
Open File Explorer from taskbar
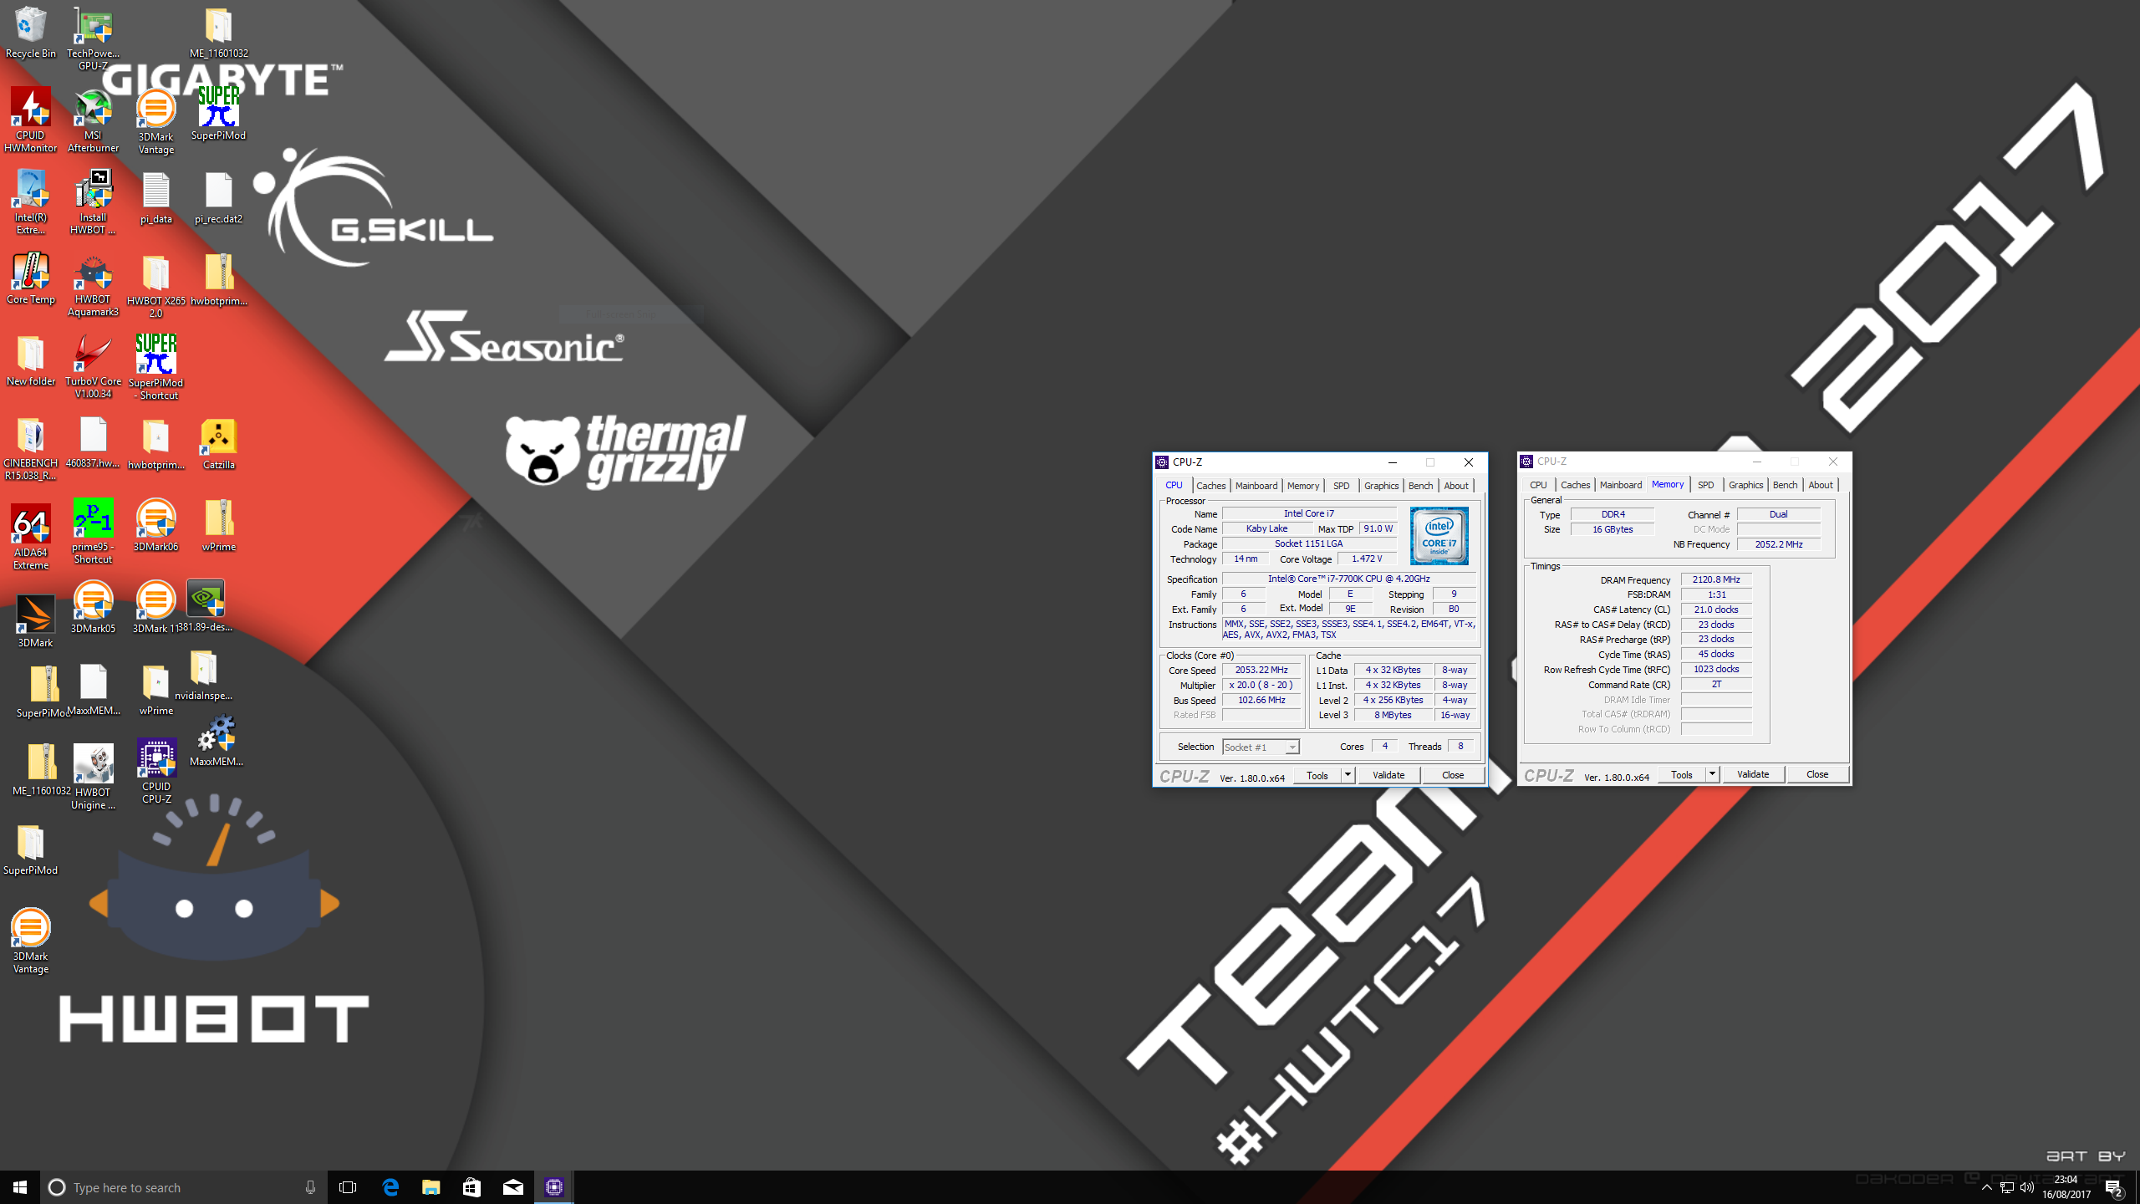(x=431, y=1187)
